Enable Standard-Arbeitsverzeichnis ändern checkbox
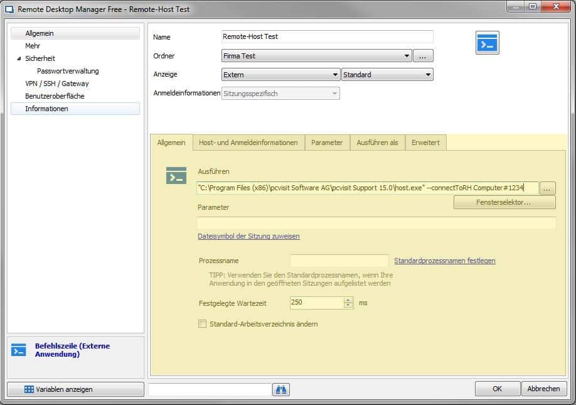 pyautogui.click(x=202, y=324)
